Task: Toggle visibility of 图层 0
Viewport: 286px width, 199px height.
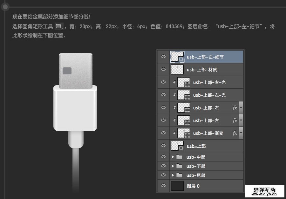Action: [163, 186]
